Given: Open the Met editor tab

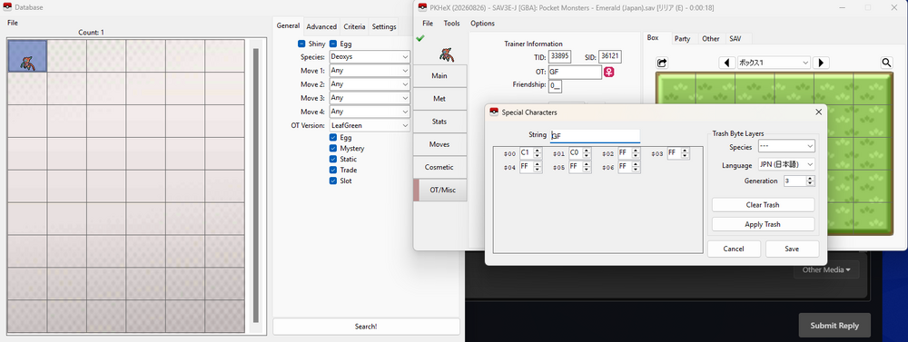Looking at the screenshot, I should click(x=439, y=98).
